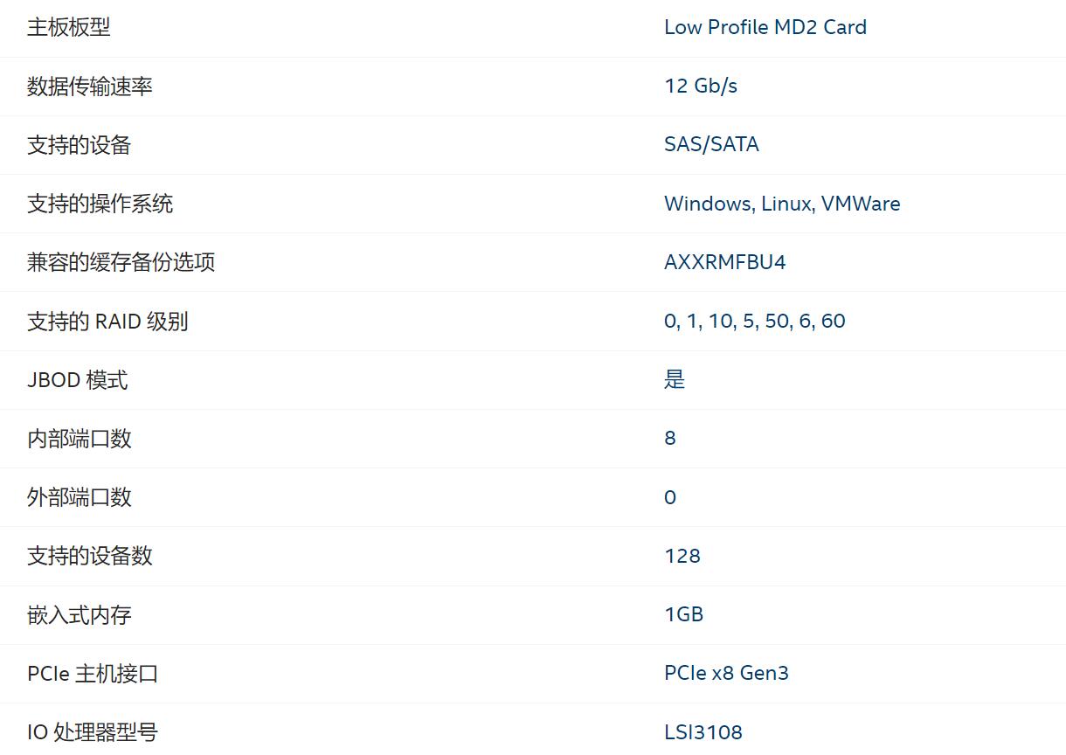
Task: Click the PCIe x8 Gen3 value
Action: (x=726, y=673)
